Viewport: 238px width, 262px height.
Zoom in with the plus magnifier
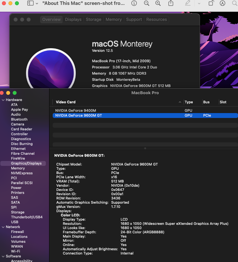pyautogui.click(x=158, y=3)
